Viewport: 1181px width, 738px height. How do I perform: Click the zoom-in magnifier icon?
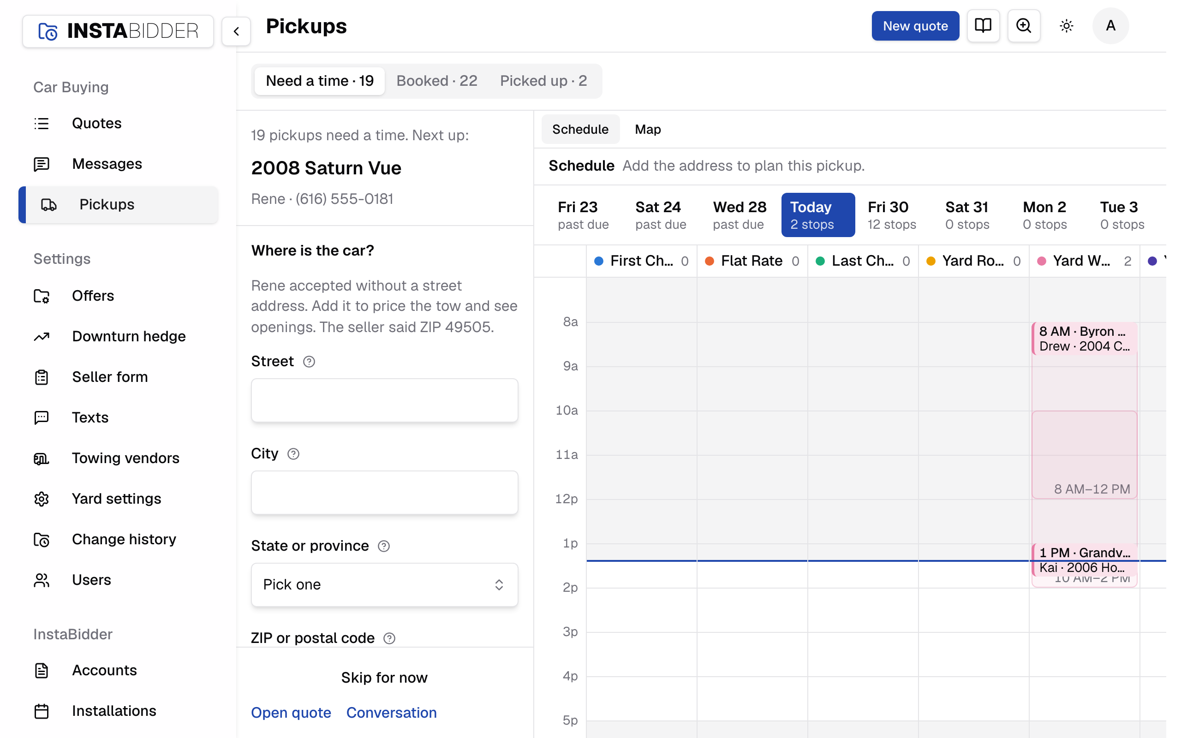(1023, 26)
